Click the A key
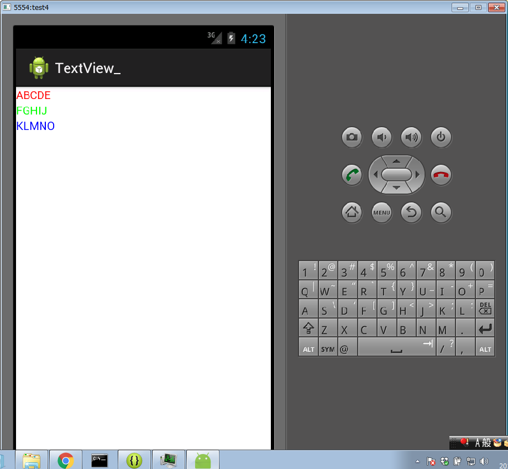This screenshot has height=469, width=508. coord(308,308)
